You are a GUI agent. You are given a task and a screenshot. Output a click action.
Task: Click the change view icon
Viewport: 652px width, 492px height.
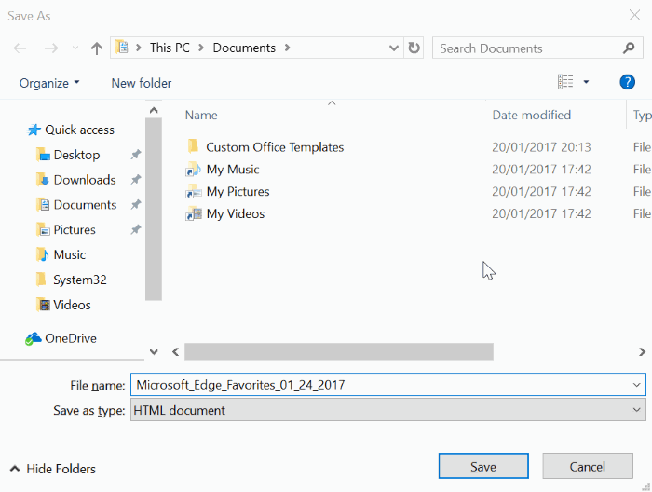(x=565, y=82)
